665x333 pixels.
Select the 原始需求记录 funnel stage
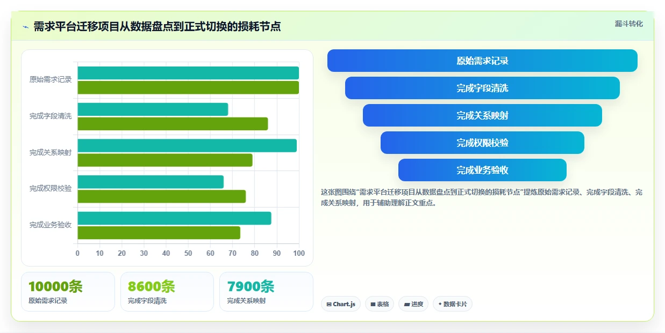pos(482,61)
